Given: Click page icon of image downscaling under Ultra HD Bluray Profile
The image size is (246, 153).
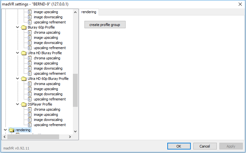Looking at the screenshot, I should (x=30, y=68).
